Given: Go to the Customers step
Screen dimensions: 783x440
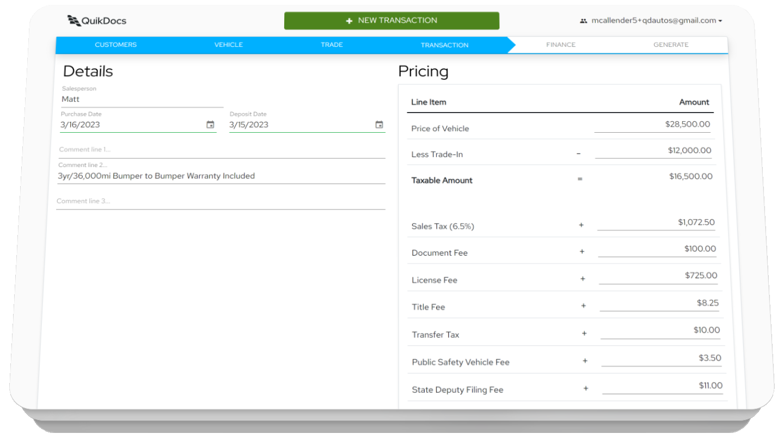Looking at the screenshot, I should [x=115, y=45].
